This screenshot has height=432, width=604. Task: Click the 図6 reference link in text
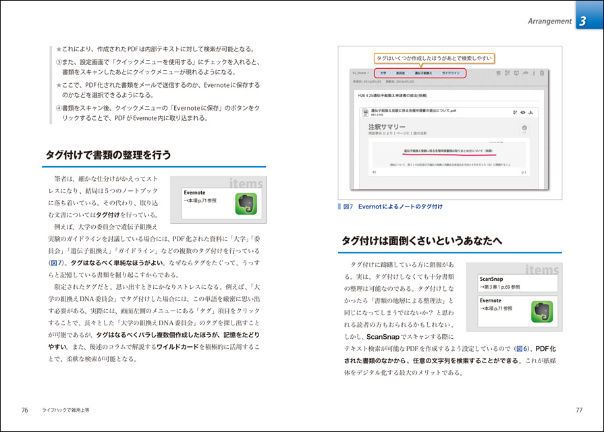[520, 348]
